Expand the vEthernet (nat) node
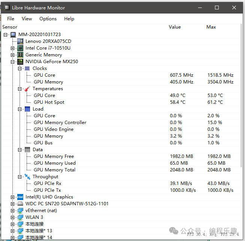This screenshot has height=241, width=245. 12,211
